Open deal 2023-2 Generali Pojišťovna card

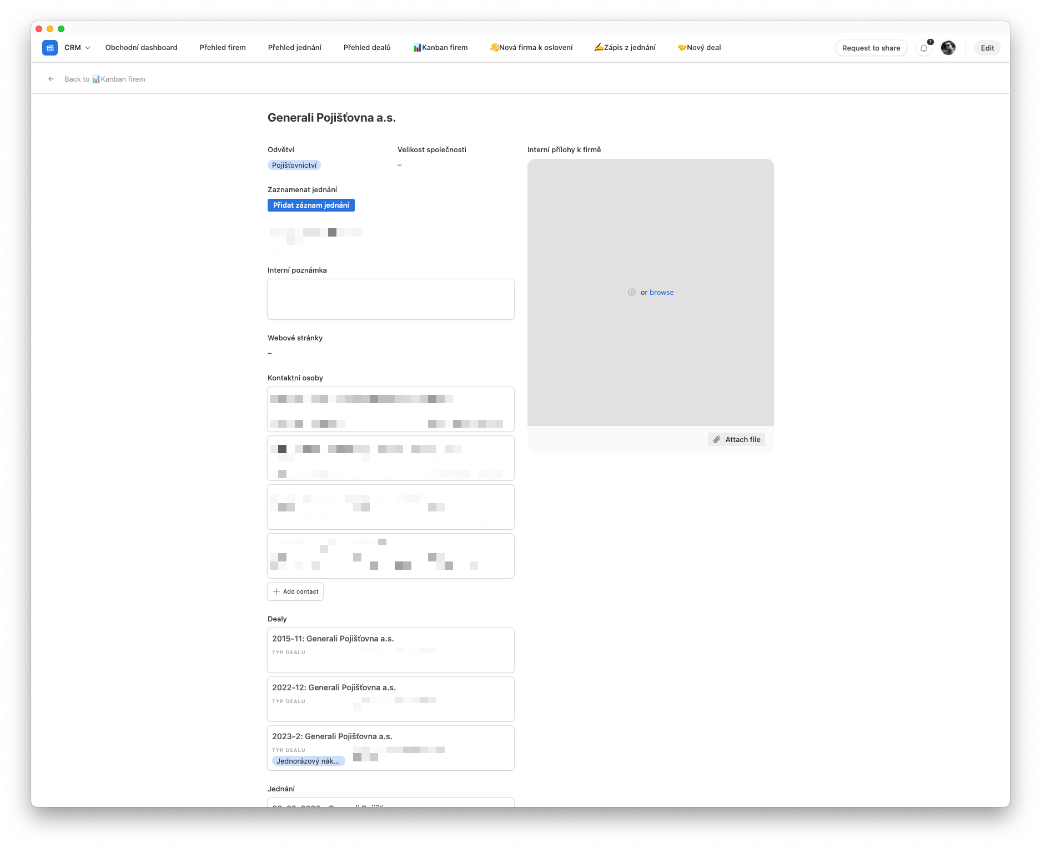point(391,748)
